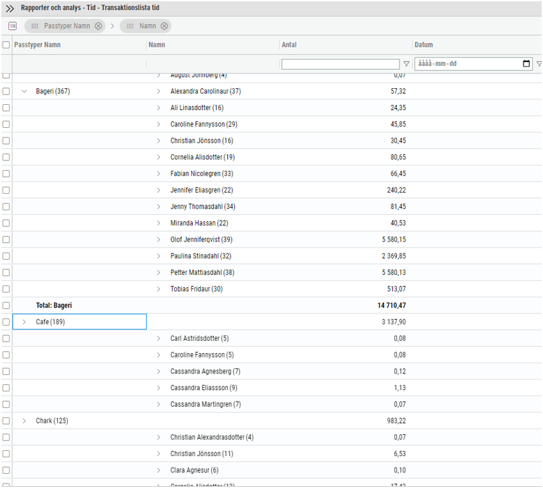Select the Chark total 983,22

(396, 421)
